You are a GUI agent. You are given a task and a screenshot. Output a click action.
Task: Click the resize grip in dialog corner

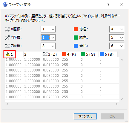[x=127, y=121]
